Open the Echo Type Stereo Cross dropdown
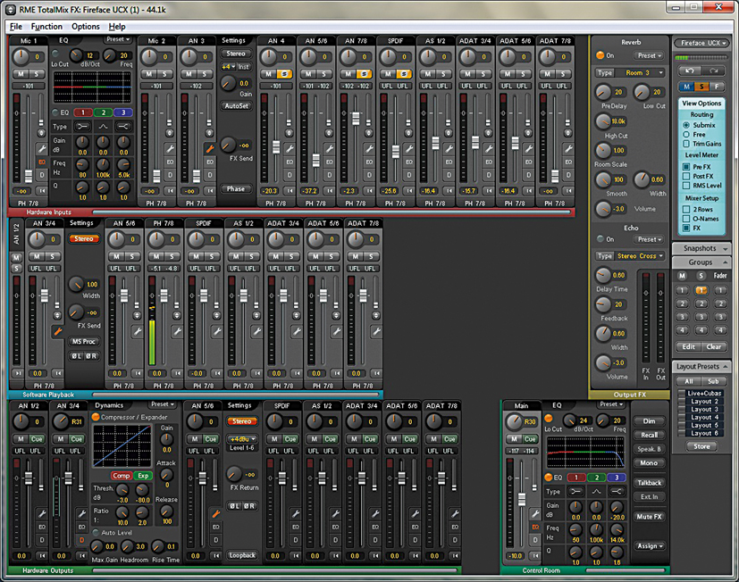The height and width of the screenshot is (582, 739). [x=641, y=256]
